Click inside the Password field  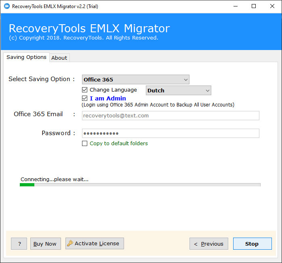point(170,133)
